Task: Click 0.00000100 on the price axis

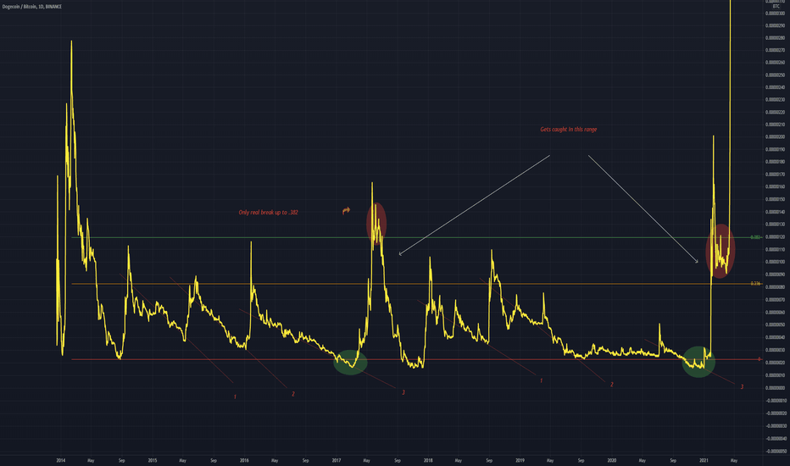Action: tap(775, 262)
